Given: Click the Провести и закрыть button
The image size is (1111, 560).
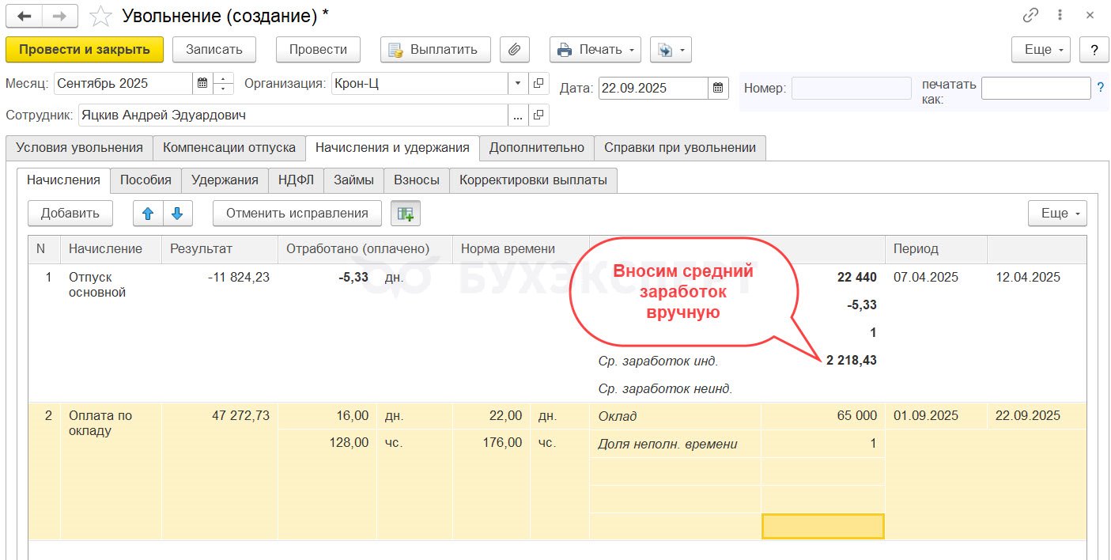Looking at the screenshot, I should click(x=85, y=49).
